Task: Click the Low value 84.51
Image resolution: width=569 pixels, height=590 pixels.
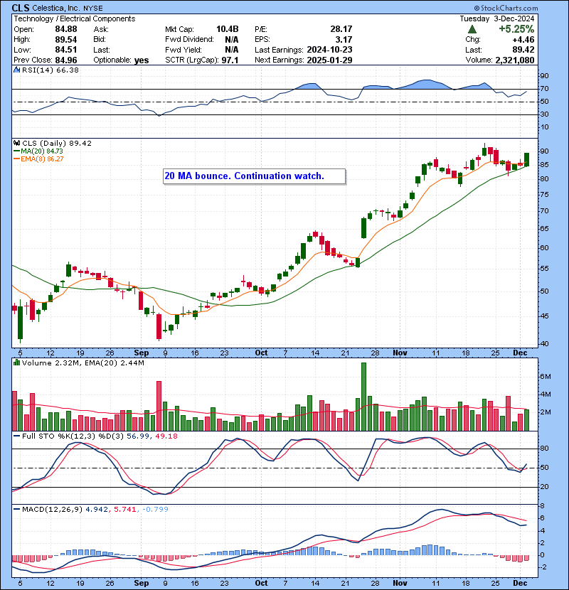Action: tap(66, 50)
